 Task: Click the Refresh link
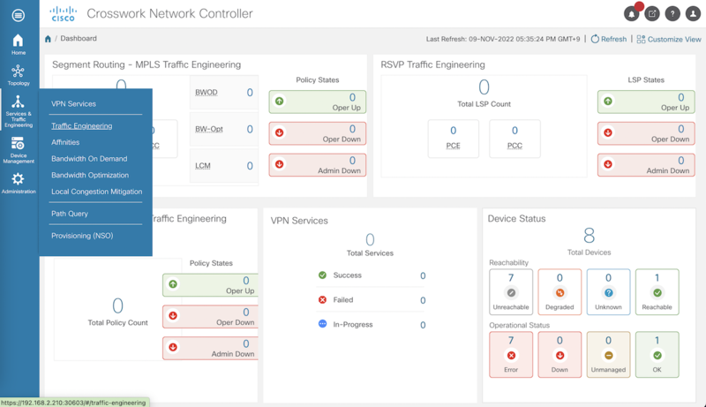point(608,39)
